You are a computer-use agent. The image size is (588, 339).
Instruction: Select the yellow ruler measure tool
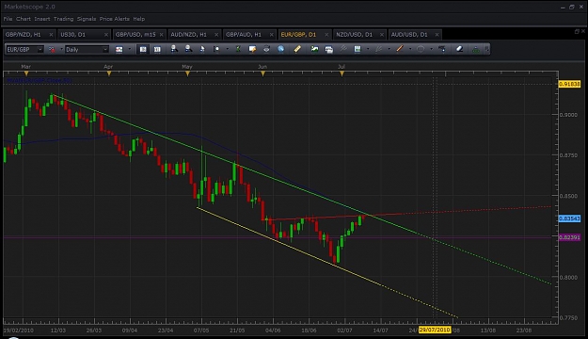[x=297, y=49]
